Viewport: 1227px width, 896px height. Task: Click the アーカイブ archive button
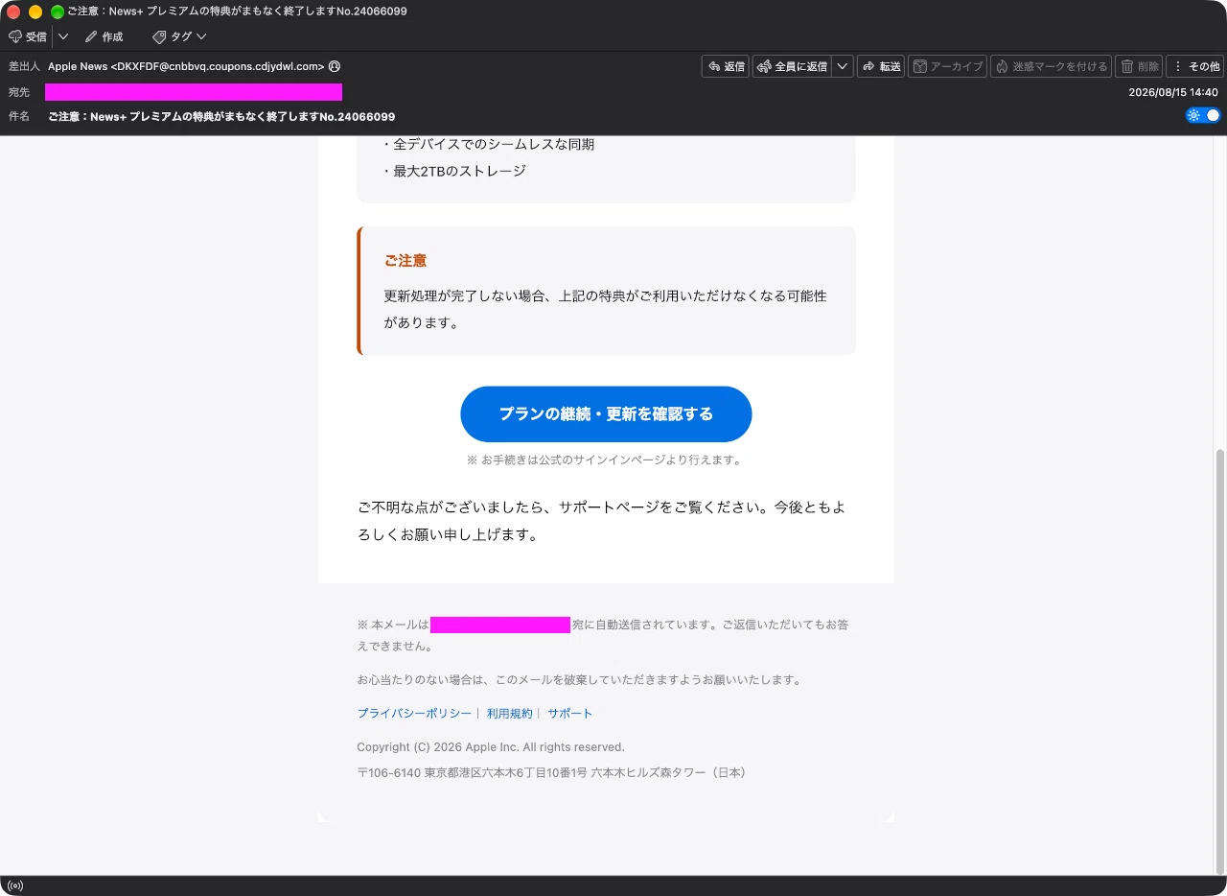pyautogui.click(x=948, y=66)
